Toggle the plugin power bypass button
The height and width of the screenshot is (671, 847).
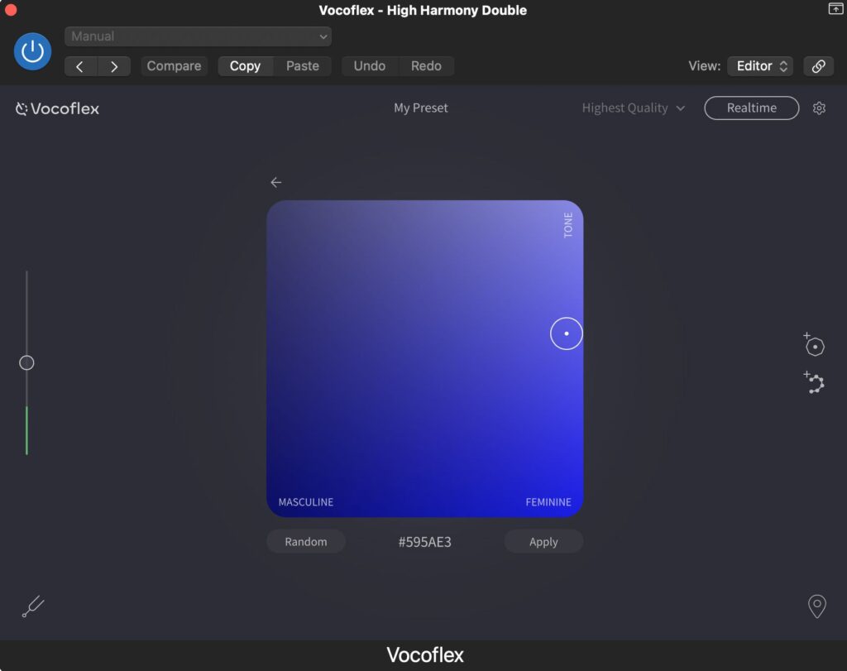pos(32,51)
